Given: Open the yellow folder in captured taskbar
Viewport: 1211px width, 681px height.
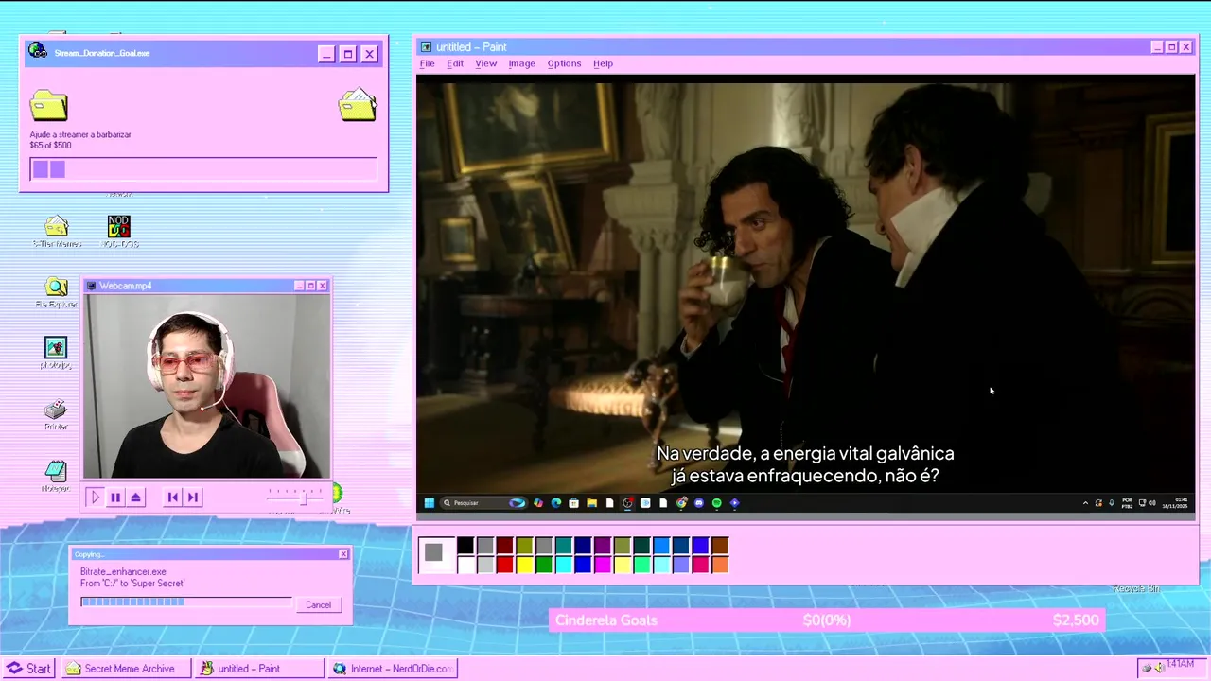Looking at the screenshot, I should [591, 503].
